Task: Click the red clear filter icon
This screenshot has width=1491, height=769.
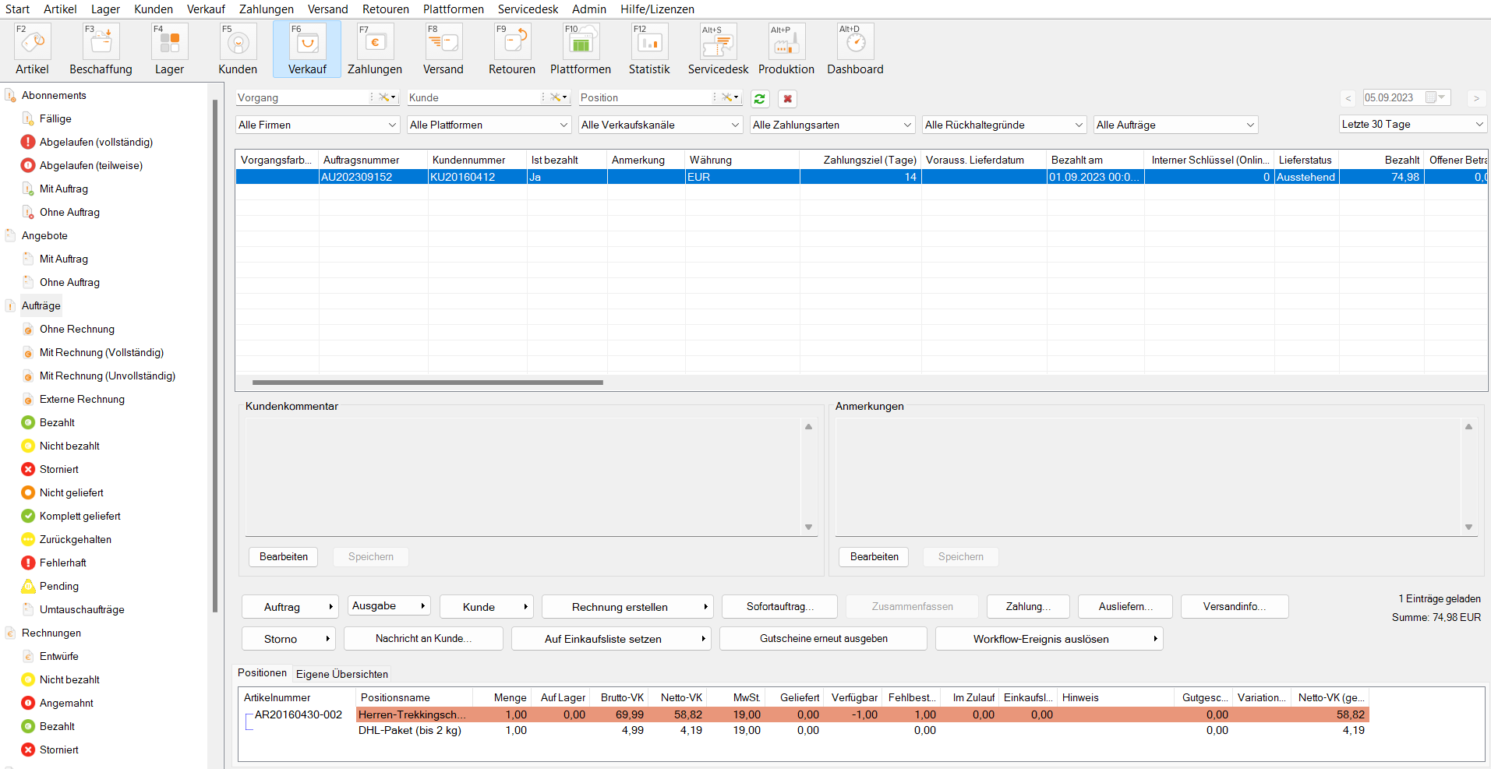Action: [x=787, y=99]
